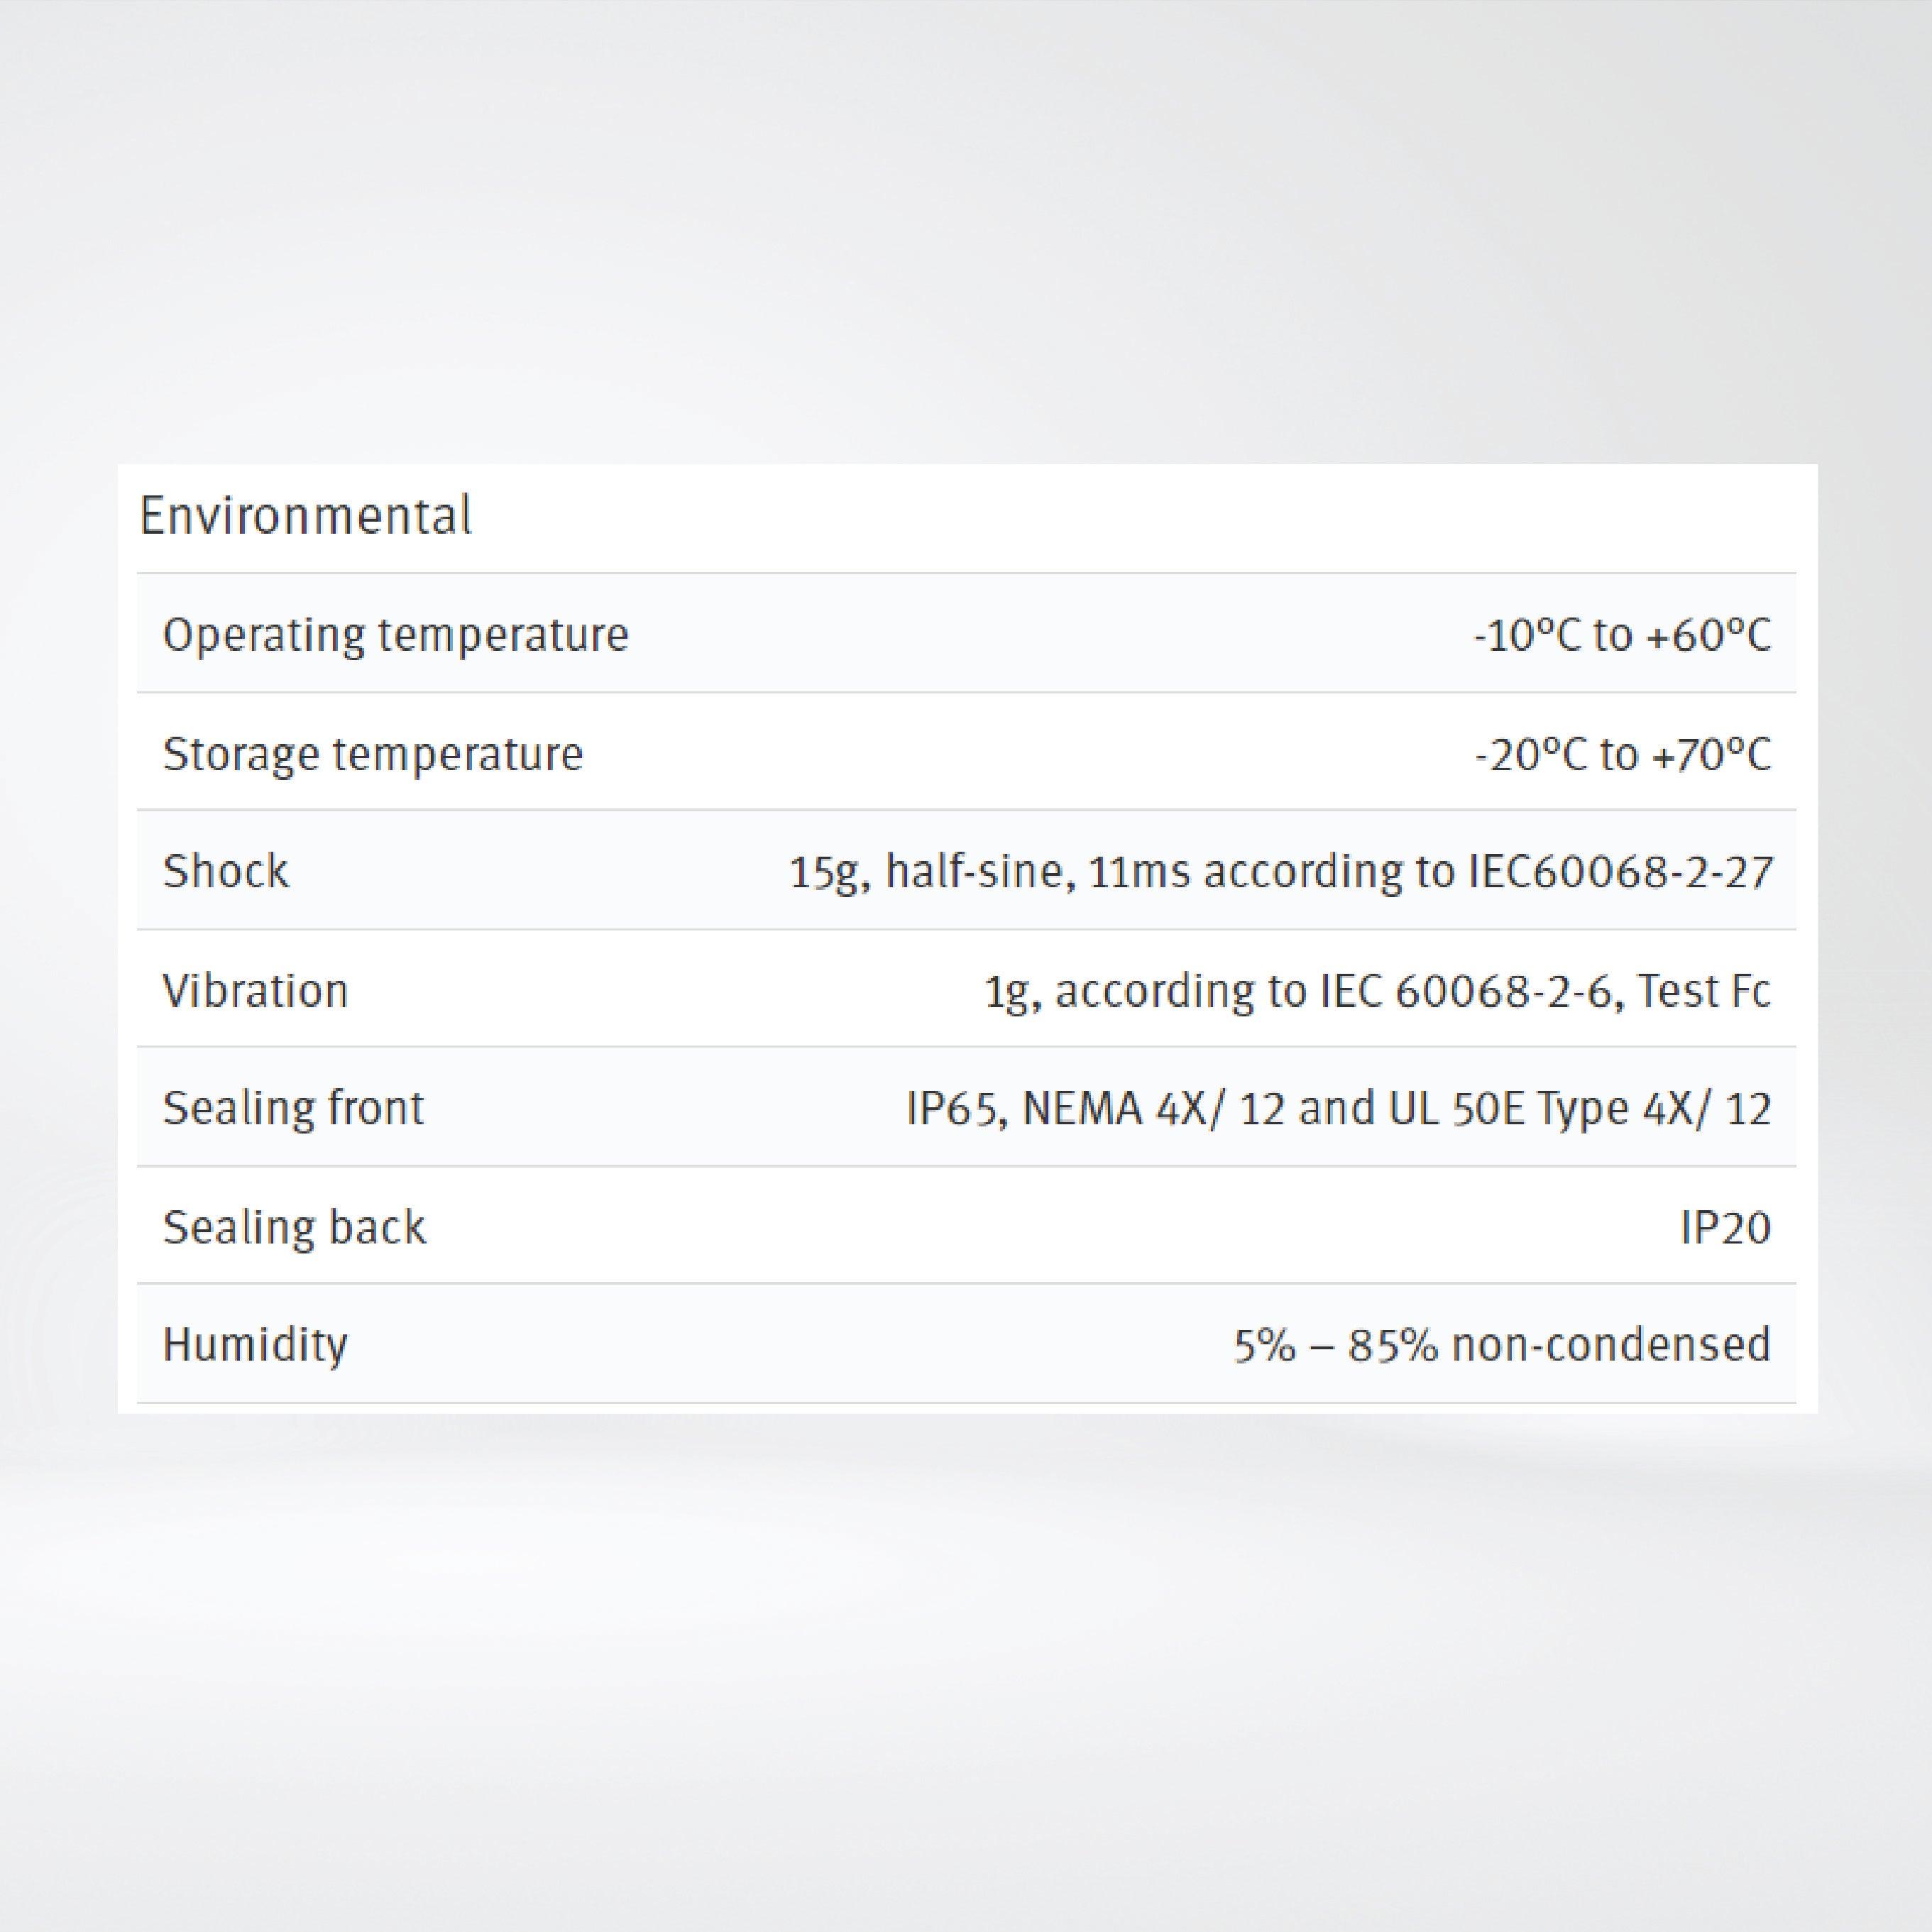
Task: Click the non-condensed text
Action: (x=1611, y=1345)
